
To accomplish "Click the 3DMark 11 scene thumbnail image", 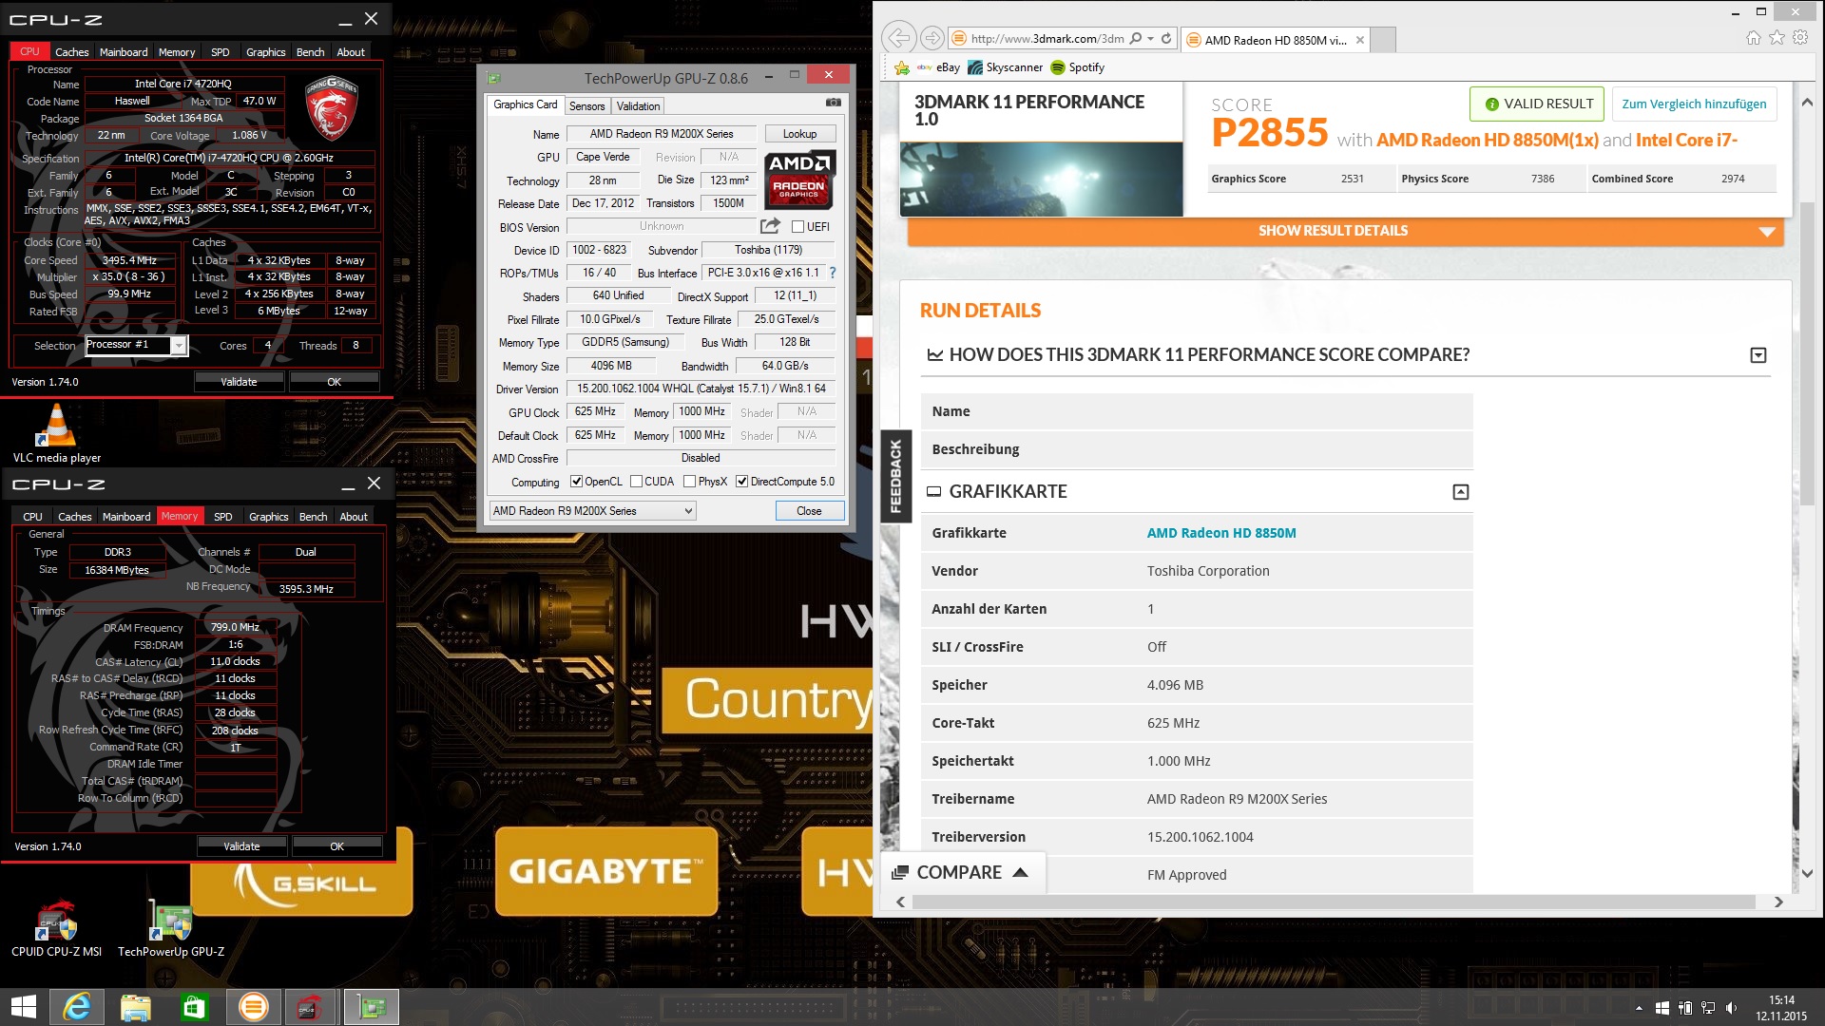I will pos(1041,179).
